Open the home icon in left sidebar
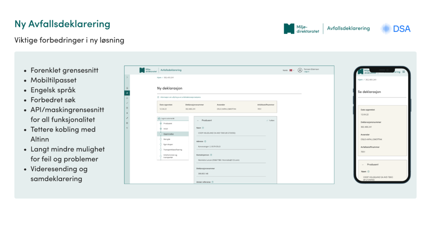The image size is (431, 242). coord(127,88)
